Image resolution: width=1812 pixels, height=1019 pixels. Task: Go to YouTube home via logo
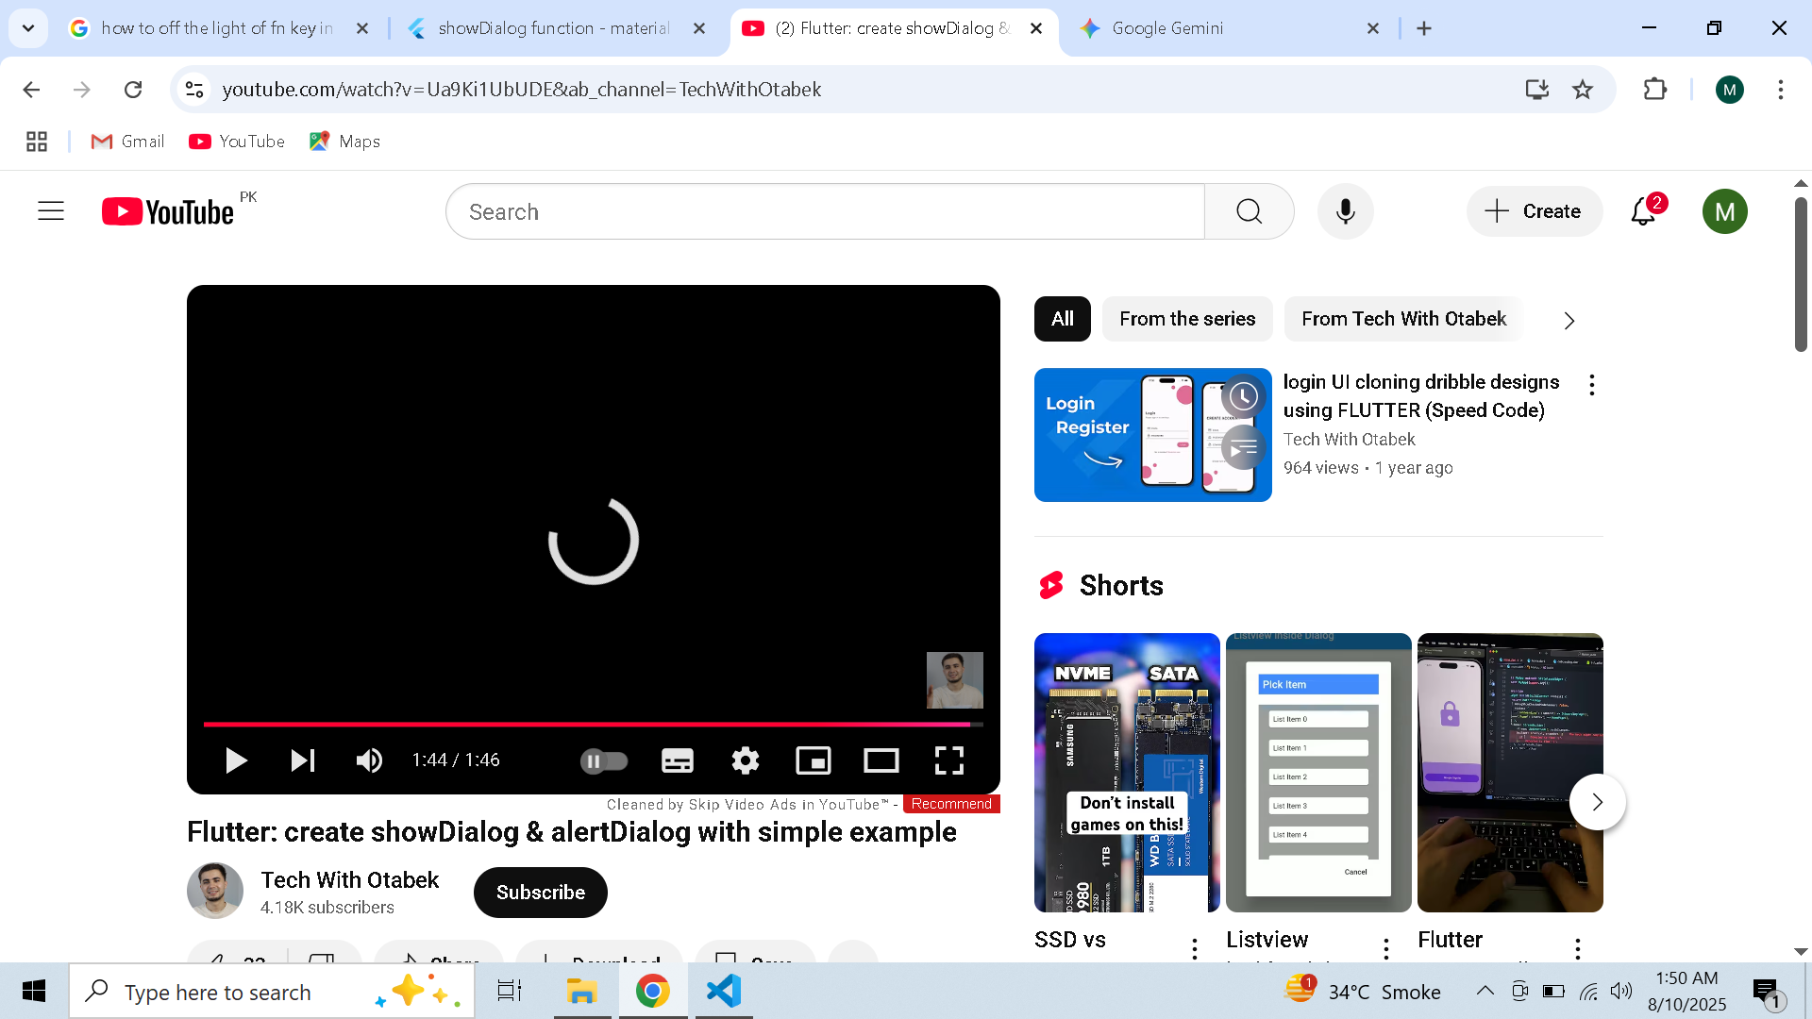[x=168, y=211]
